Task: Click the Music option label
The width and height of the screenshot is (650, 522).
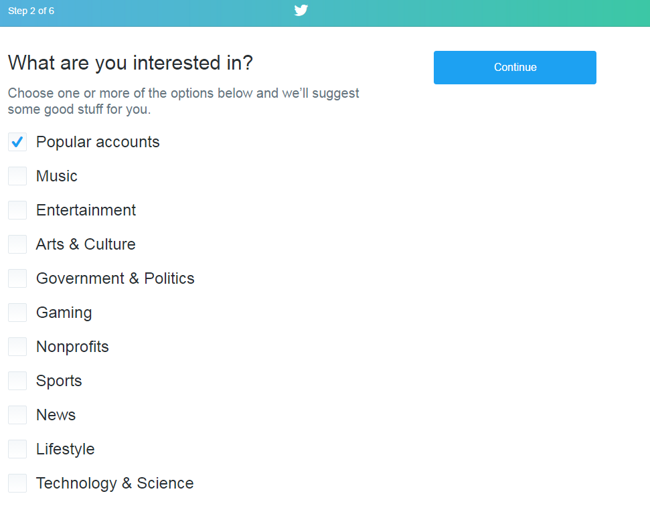Action: pos(57,176)
